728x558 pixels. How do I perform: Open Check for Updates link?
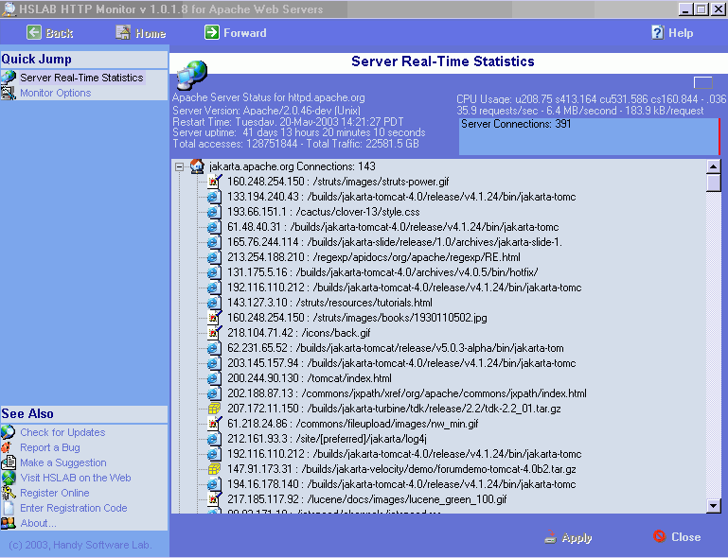[62, 432]
